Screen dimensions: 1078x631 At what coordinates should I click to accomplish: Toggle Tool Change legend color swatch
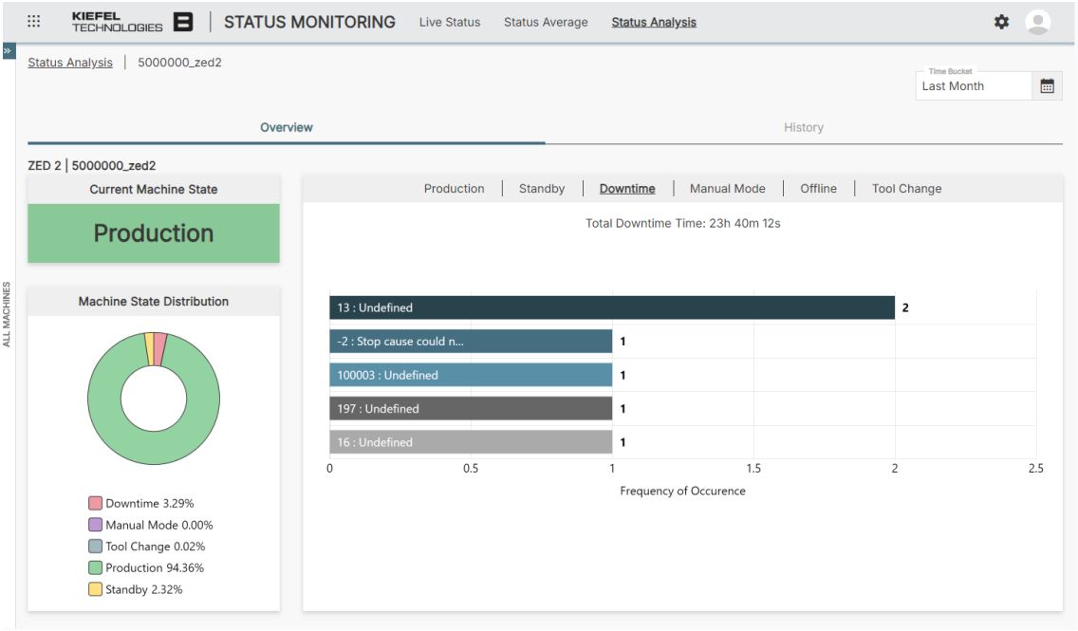click(x=95, y=547)
